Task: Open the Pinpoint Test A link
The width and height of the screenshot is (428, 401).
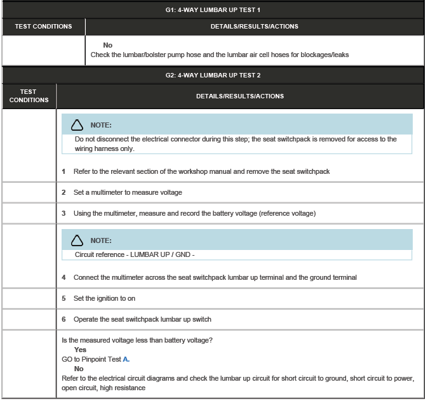Action: click(x=126, y=359)
